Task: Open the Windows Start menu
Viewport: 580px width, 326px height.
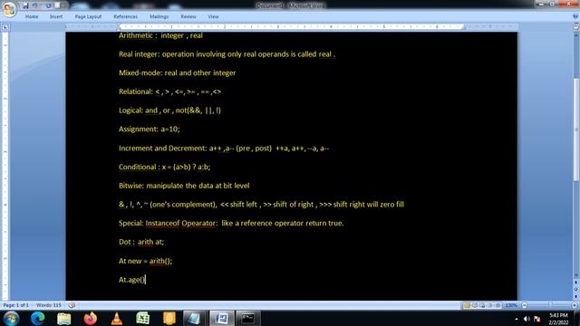Action: pos(11,318)
